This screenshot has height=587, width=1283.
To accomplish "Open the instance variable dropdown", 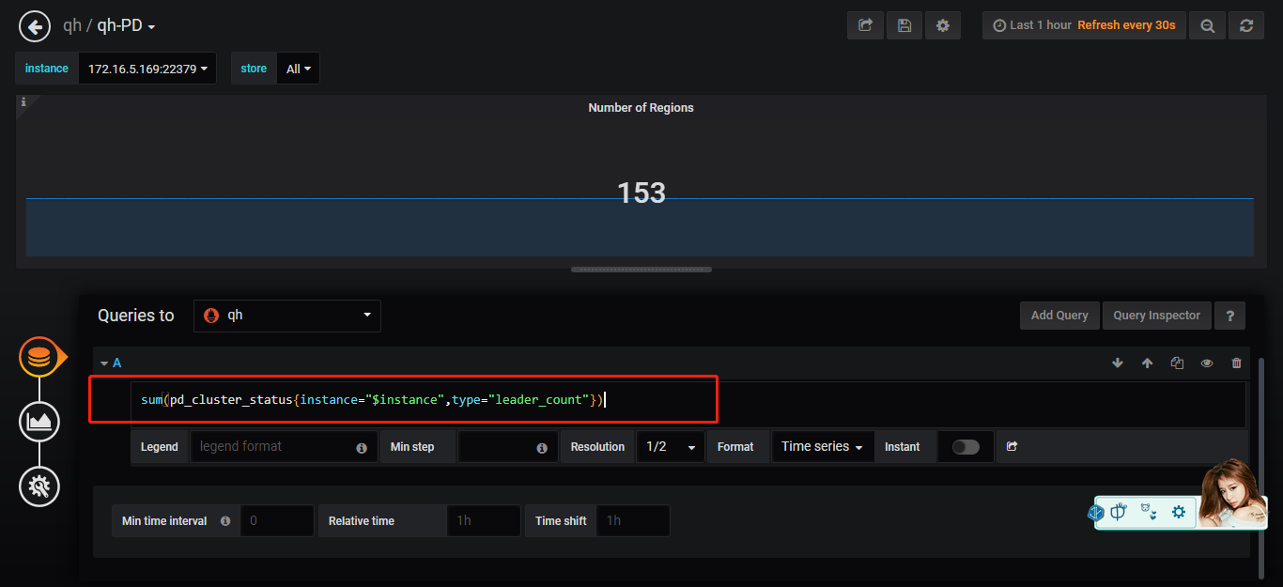I will (147, 69).
